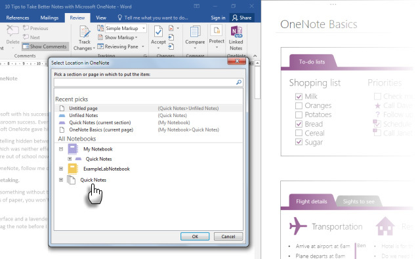
Task: Toggle Show Comments in the ribbon
Action: pos(45,46)
